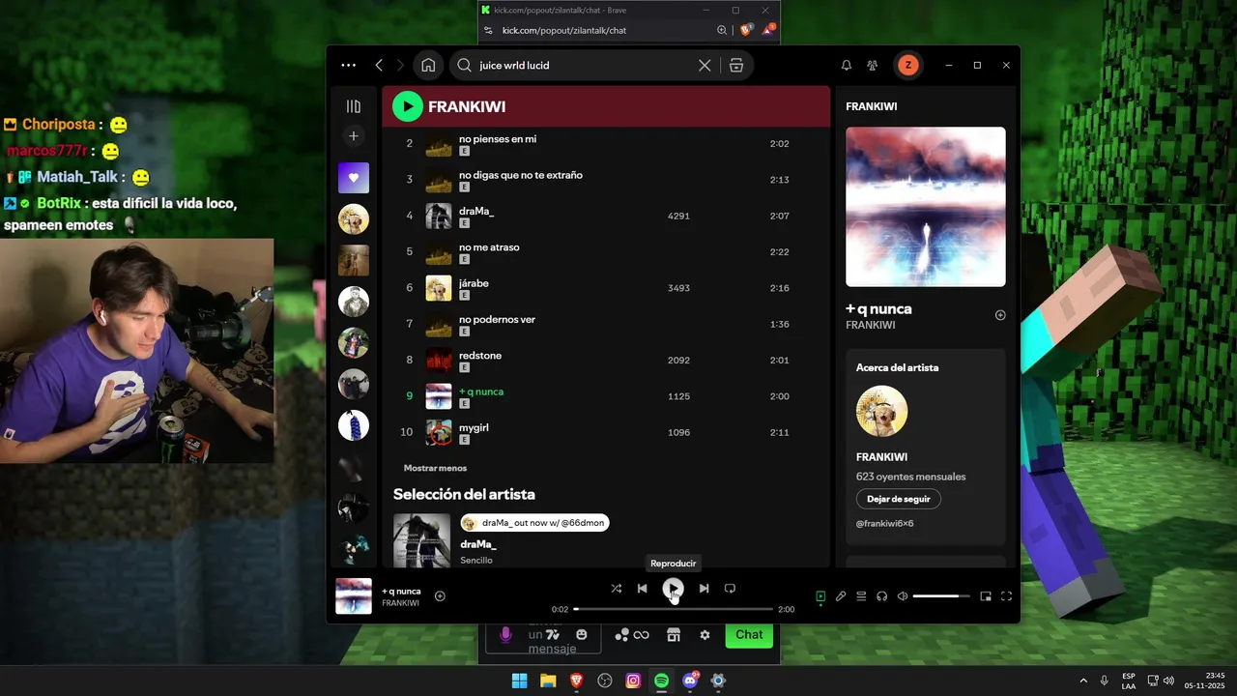Image resolution: width=1237 pixels, height=696 pixels.
Task: Click FRANKIWI artist link in bottom player bar
Action: (x=400, y=603)
